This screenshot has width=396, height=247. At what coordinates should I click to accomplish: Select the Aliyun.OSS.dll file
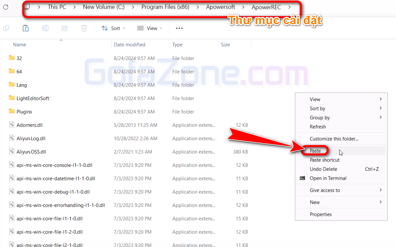pyautogui.click(x=31, y=152)
